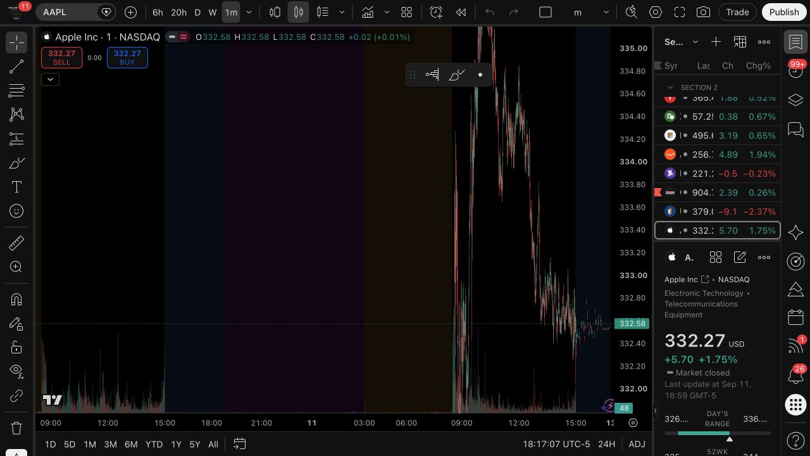Hide all drawings with the eye icon
This screenshot has width=810, height=456.
(16, 372)
